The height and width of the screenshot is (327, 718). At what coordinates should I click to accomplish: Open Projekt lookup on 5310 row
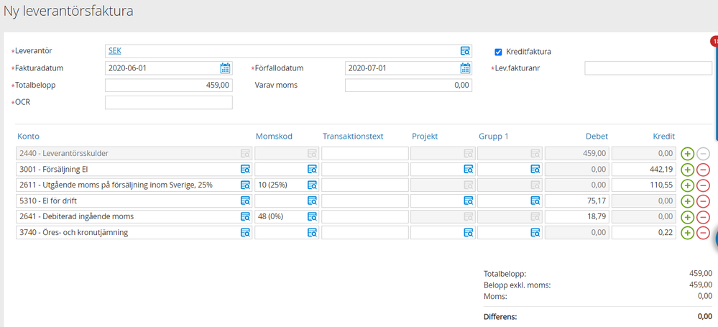coord(468,201)
